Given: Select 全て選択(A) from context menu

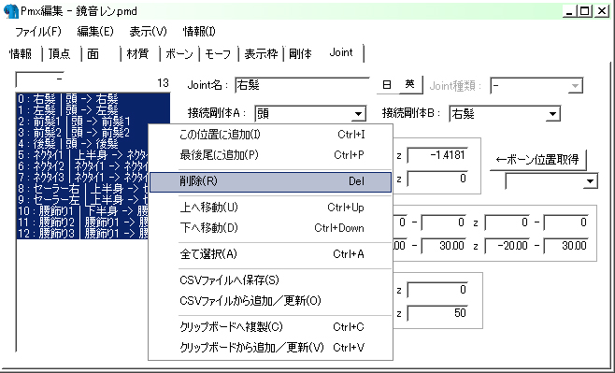Looking at the screenshot, I should pos(271,254).
